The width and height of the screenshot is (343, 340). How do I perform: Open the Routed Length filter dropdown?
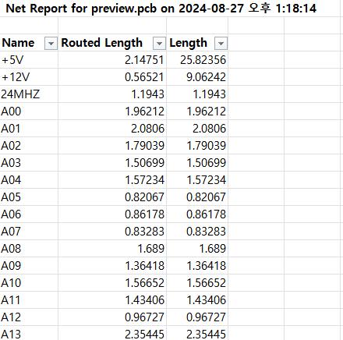159,43
